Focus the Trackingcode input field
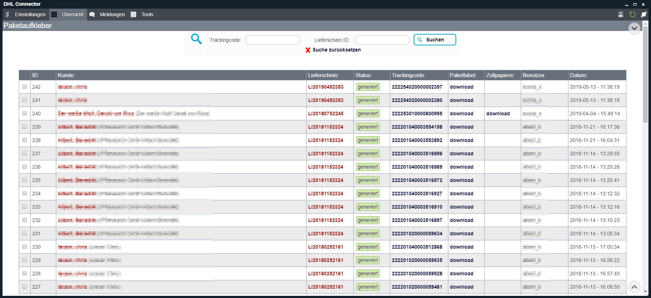 272,40
